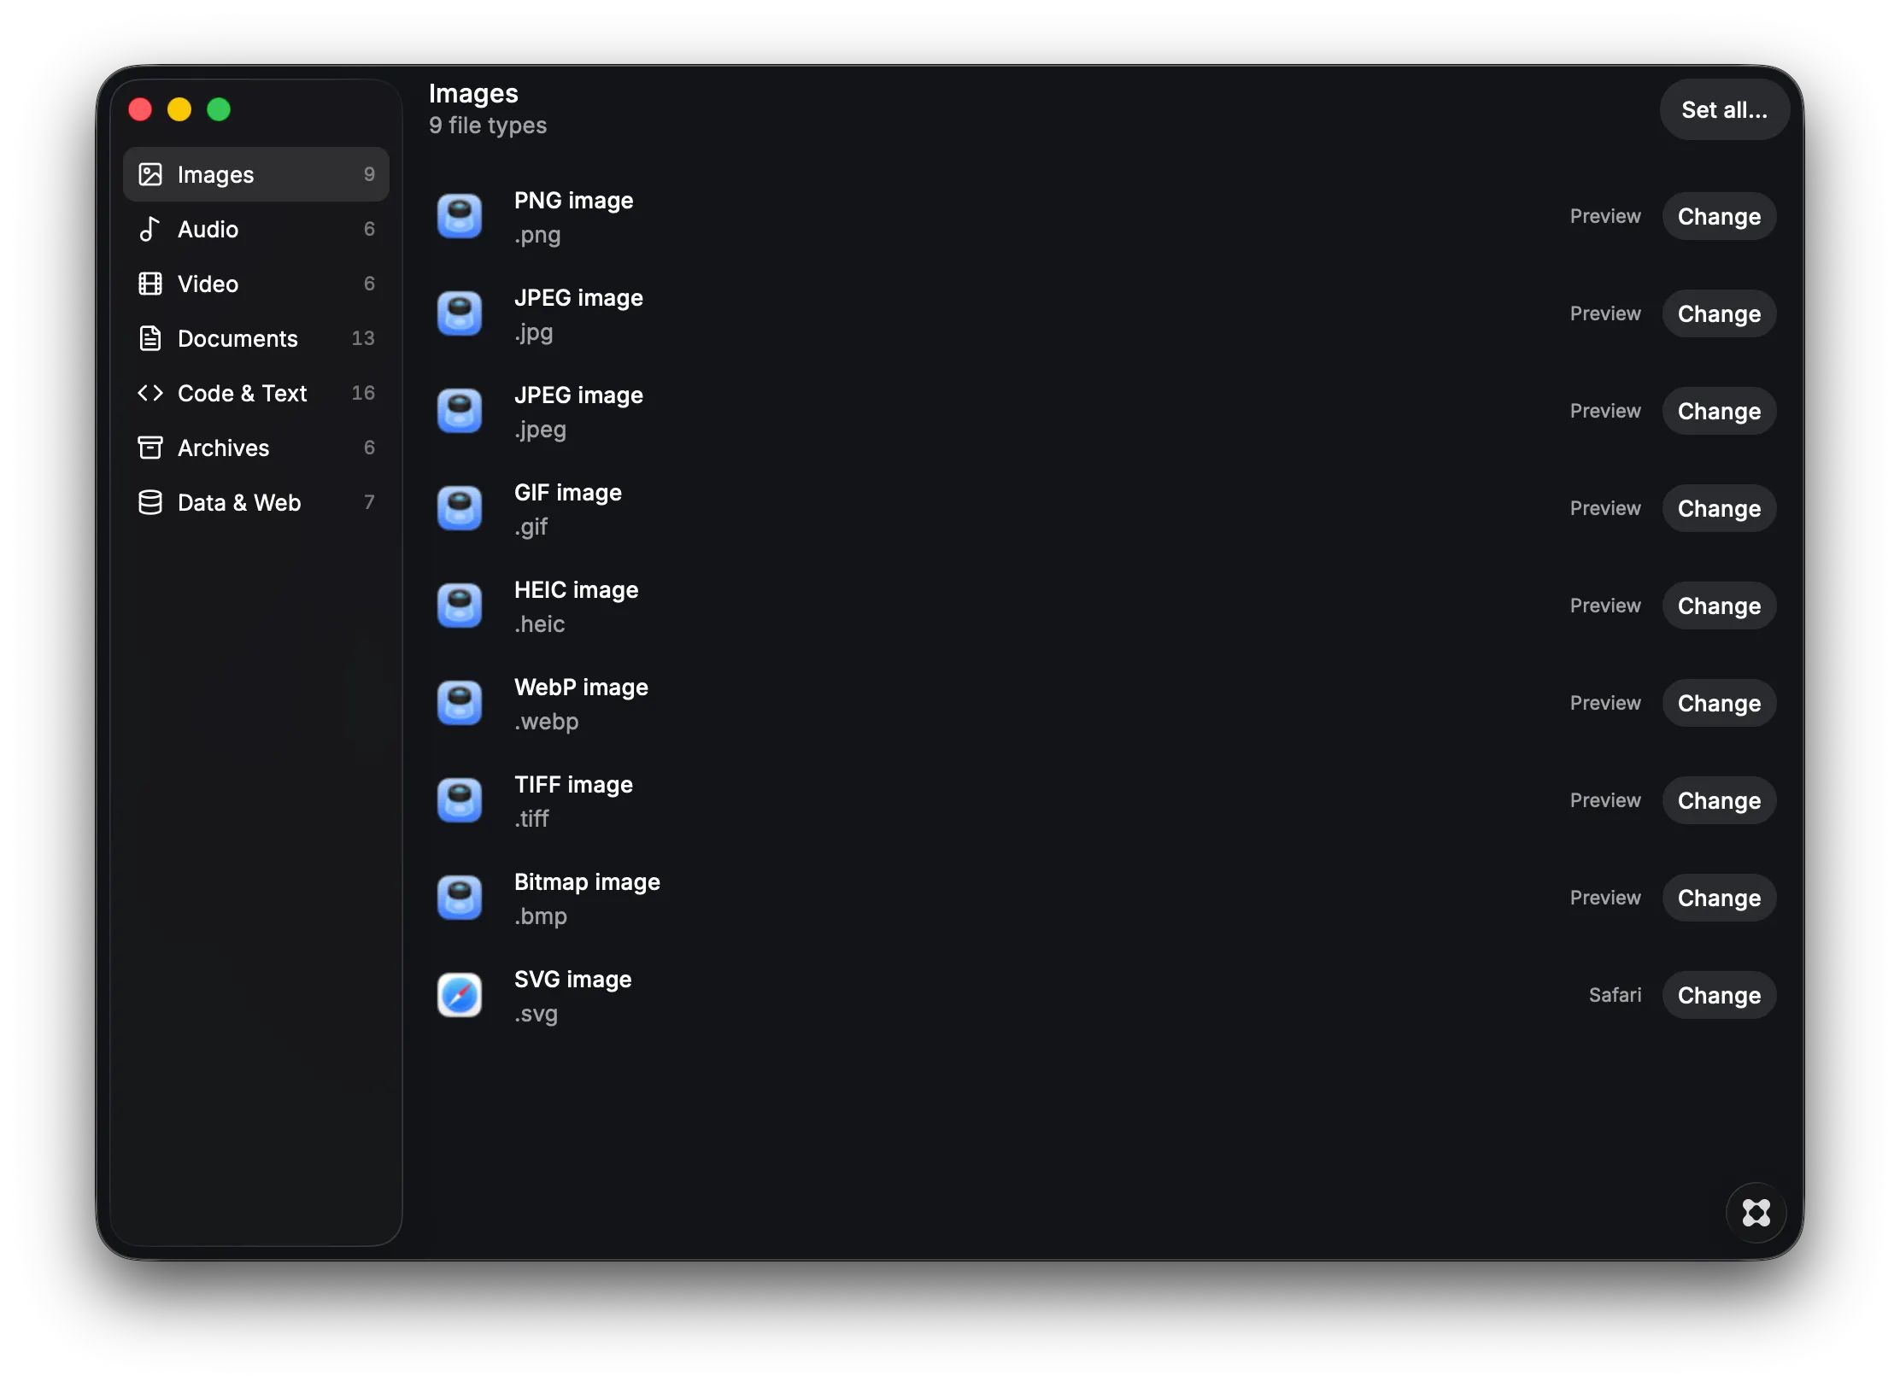Click the 'Bitmap image' title text

click(587, 882)
